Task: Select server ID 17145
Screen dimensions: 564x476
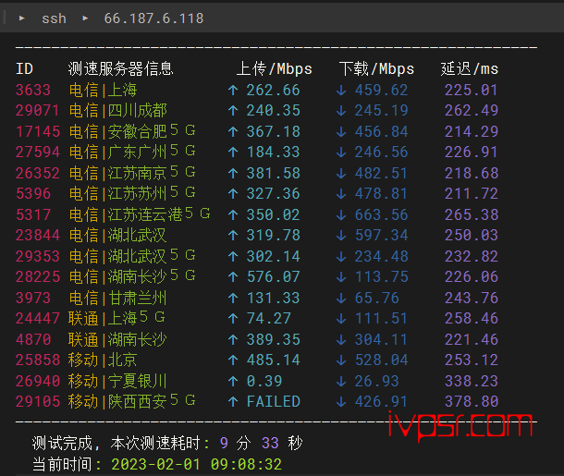Action: (x=38, y=131)
